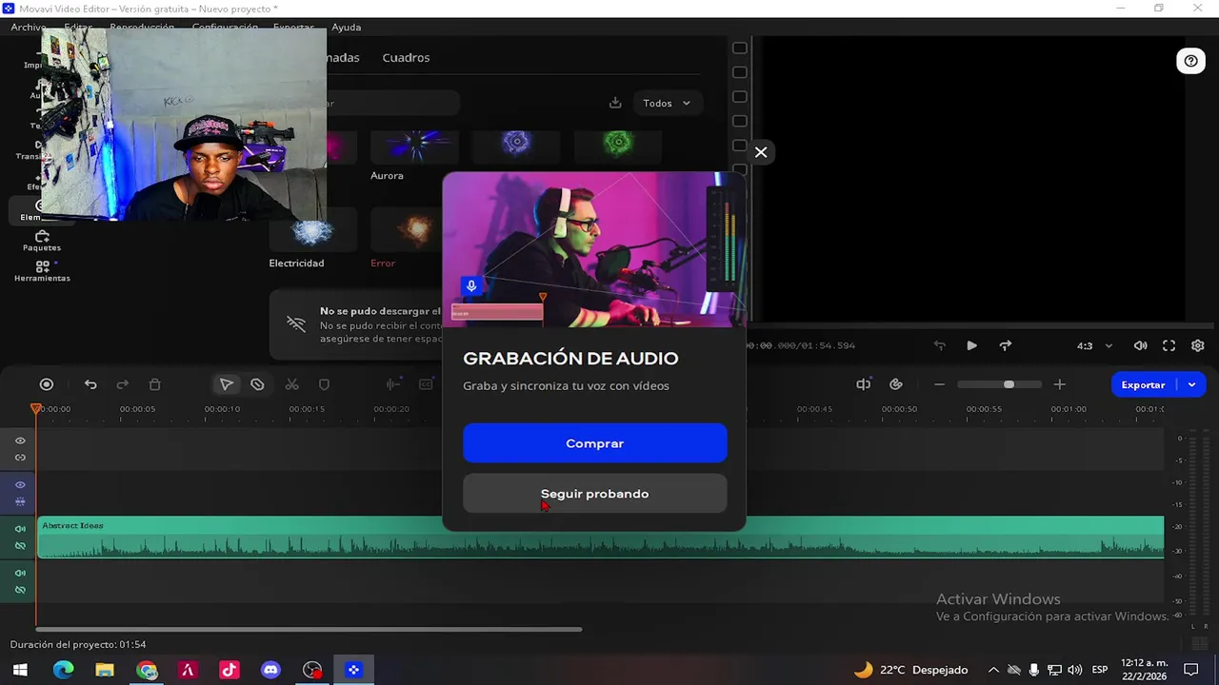
Task: Undo the last action
Action: click(90, 384)
